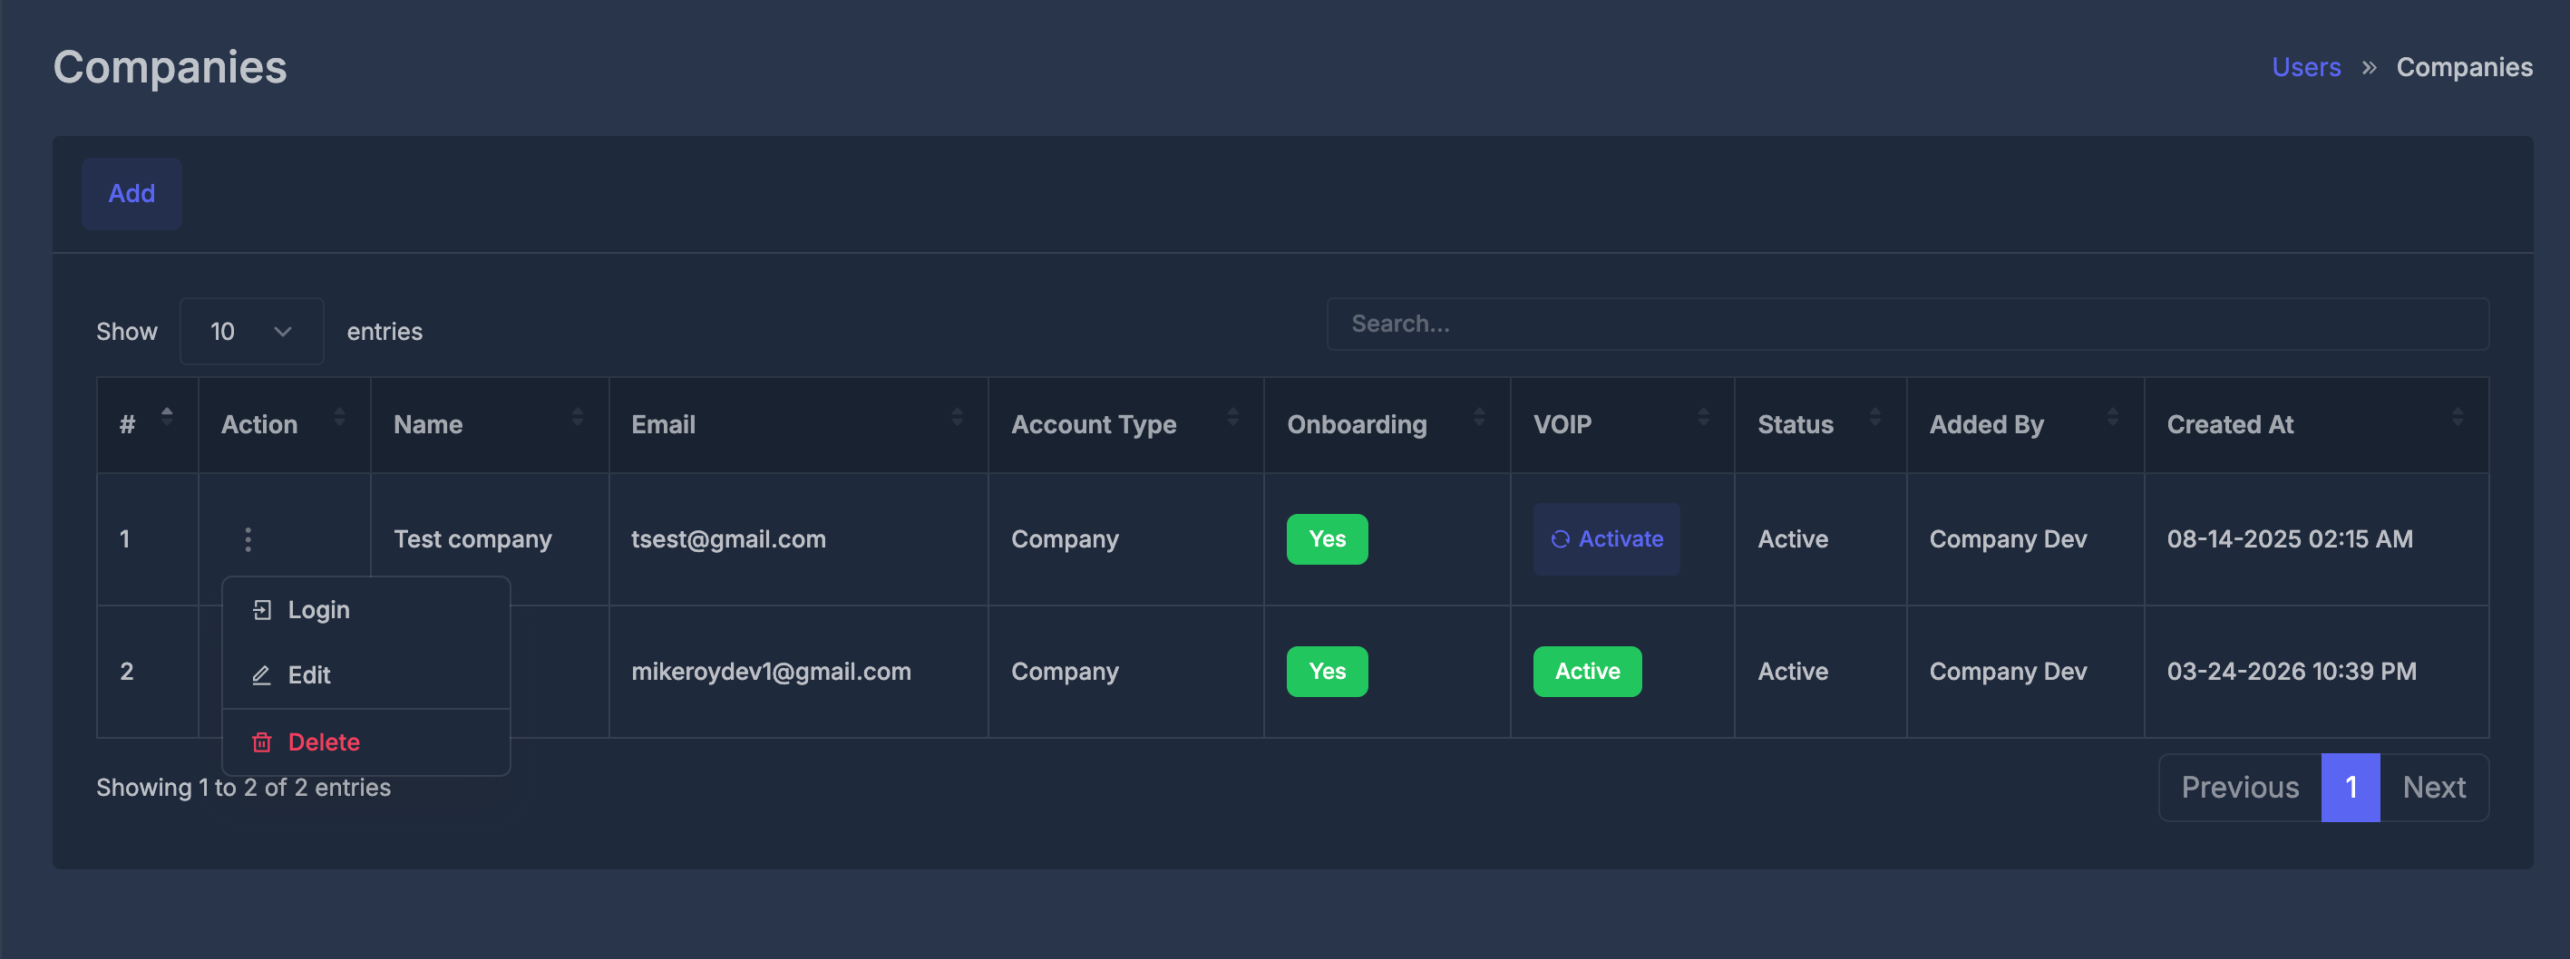2570x959 pixels.
Task: Click the Showing 1 to 2 of 2 entries text
Action: [x=243, y=788]
